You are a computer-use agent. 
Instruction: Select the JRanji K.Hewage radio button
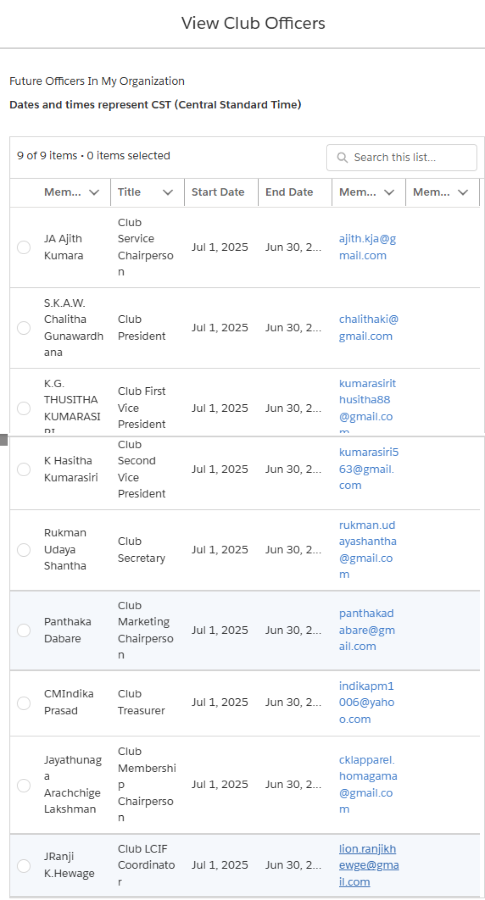click(24, 865)
